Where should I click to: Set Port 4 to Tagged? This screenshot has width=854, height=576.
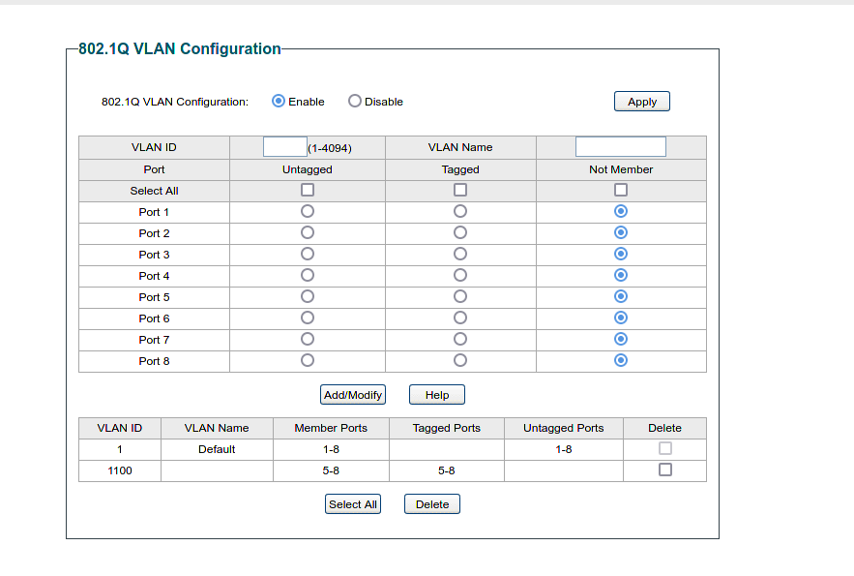460,275
